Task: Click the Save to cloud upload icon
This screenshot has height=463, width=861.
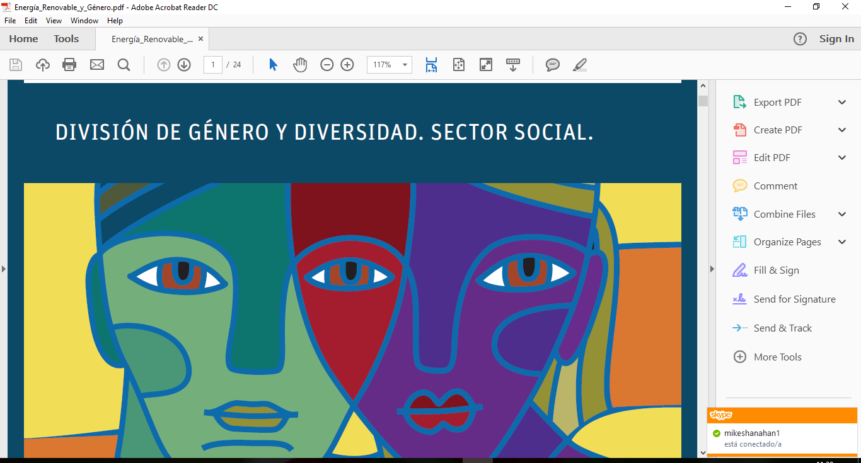Action: point(42,64)
